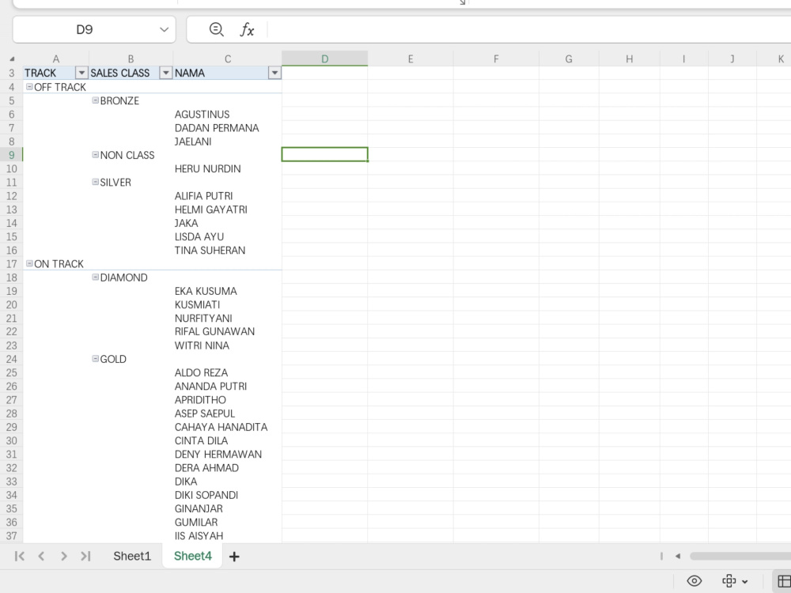Open the Name Box dropdown arrow
The image size is (791, 593).
[x=164, y=30]
